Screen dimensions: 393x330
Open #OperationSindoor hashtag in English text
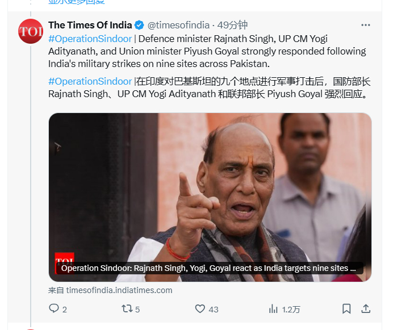coord(90,39)
